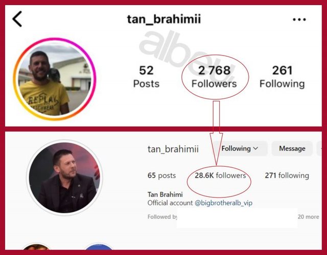Viewport: 327px width, 255px height.
Task: Open the 261 Following list
Action: click(x=282, y=76)
